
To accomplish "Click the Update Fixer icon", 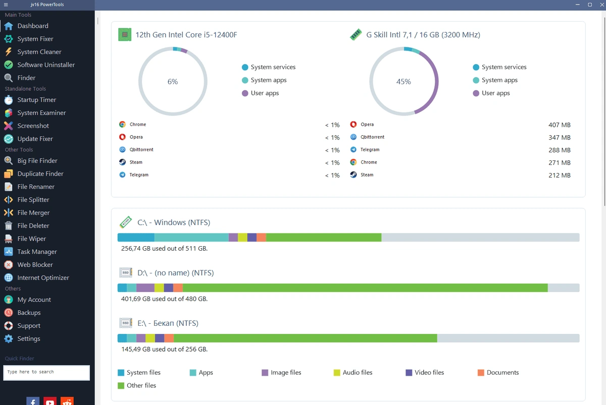I will tap(8, 139).
